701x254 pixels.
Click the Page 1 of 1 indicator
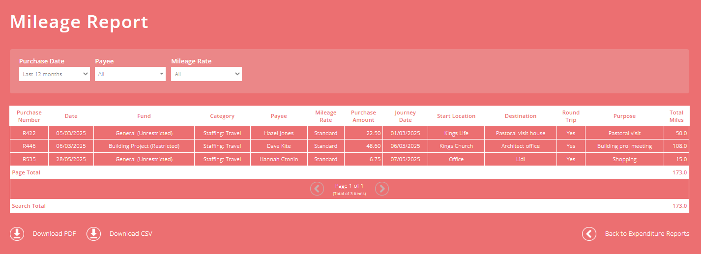tap(350, 186)
